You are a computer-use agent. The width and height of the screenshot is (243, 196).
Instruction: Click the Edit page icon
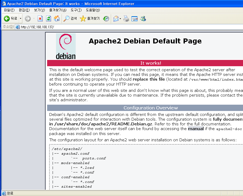pos(134,19)
